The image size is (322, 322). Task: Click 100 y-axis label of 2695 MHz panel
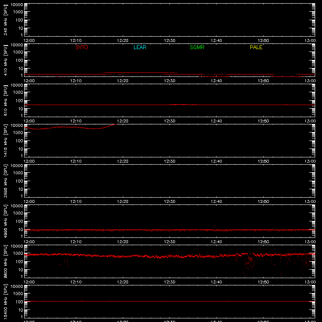pyautogui.click(x=19, y=181)
